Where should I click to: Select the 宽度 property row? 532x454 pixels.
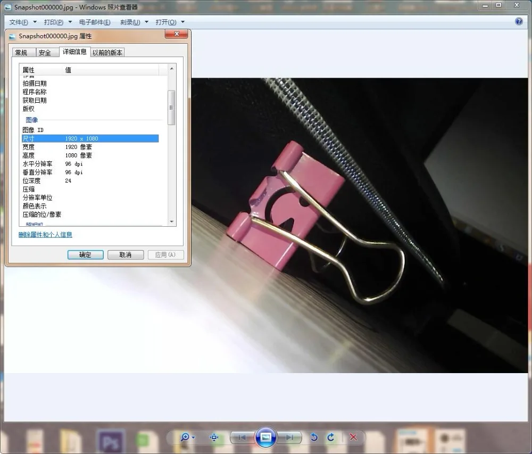click(x=90, y=147)
